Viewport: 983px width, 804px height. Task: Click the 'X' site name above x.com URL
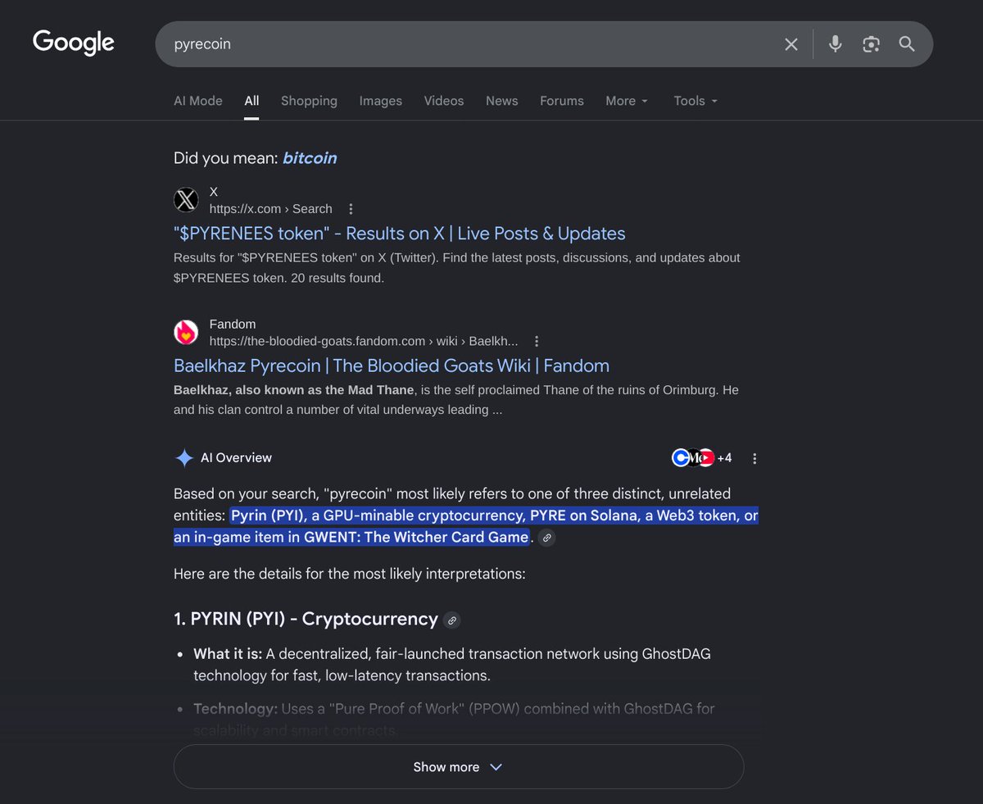tap(214, 192)
